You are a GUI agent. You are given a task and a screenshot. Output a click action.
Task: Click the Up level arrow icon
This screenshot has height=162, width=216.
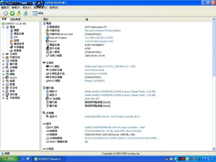click(19, 13)
